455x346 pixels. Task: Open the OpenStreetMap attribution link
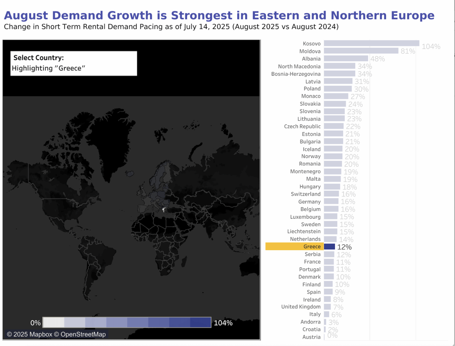[83, 334]
